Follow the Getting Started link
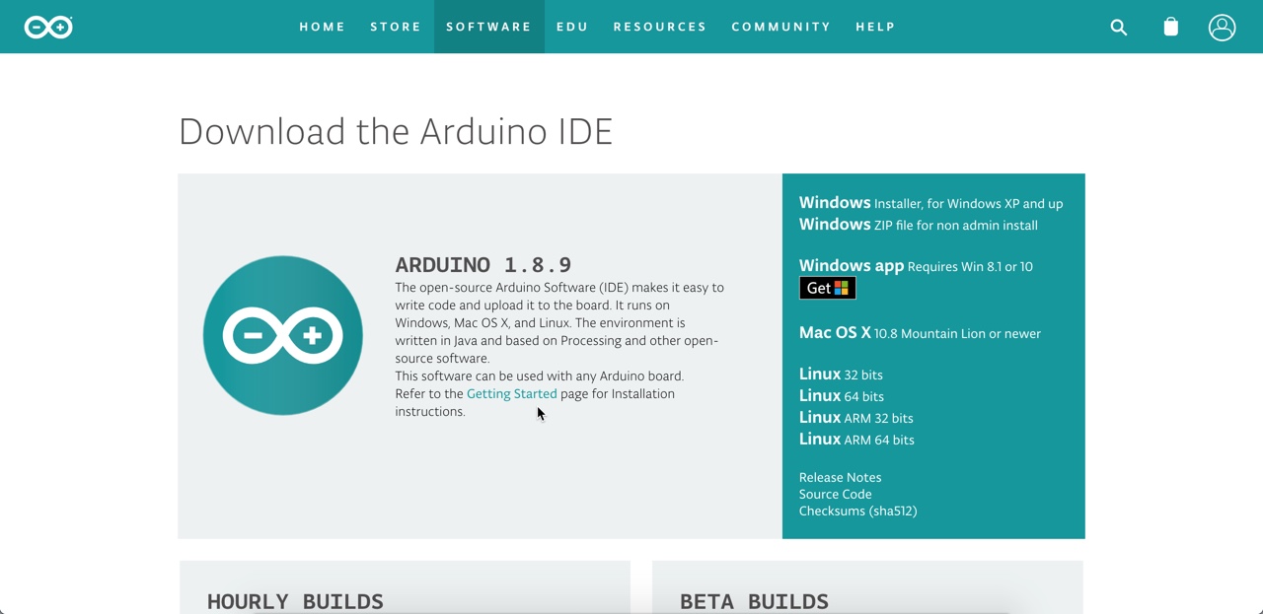The width and height of the screenshot is (1263, 614). (x=511, y=393)
